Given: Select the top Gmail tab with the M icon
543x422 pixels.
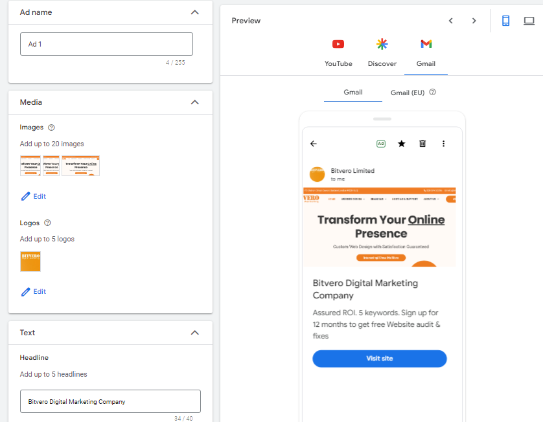Looking at the screenshot, I should click(x=426, y=53).
